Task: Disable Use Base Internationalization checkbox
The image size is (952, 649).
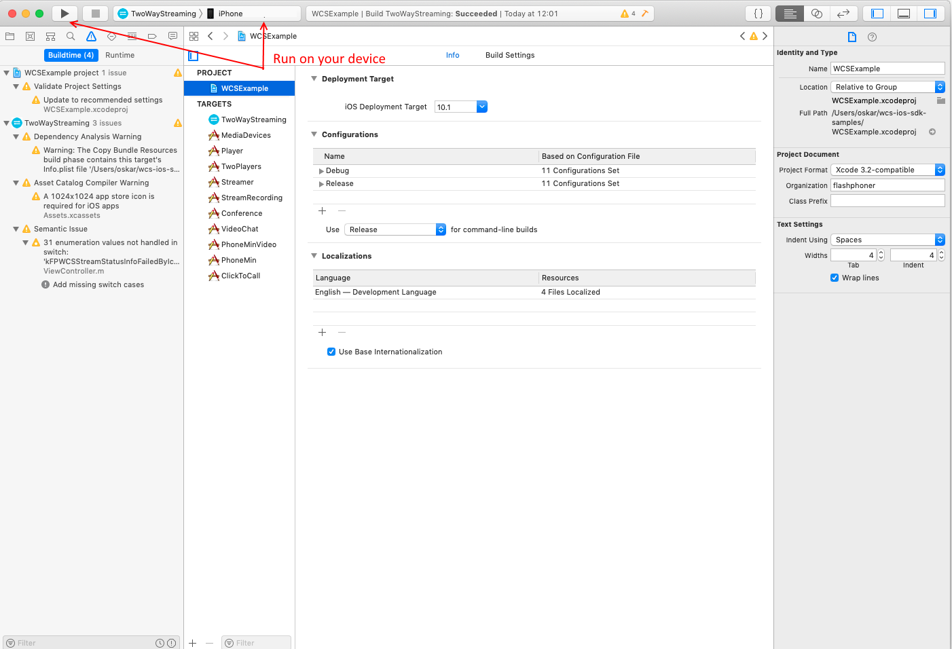Action: pos(331,352)
